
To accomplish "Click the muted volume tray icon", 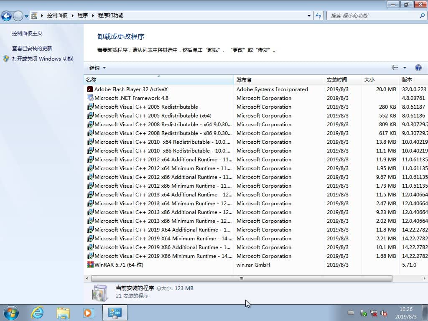I will (x=384, y=313).
